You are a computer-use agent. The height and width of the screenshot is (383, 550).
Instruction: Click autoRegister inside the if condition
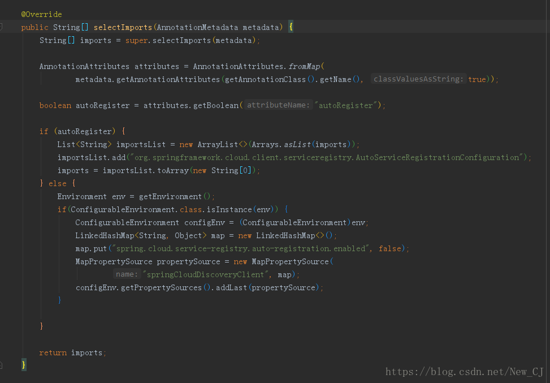tap(85, 131)
